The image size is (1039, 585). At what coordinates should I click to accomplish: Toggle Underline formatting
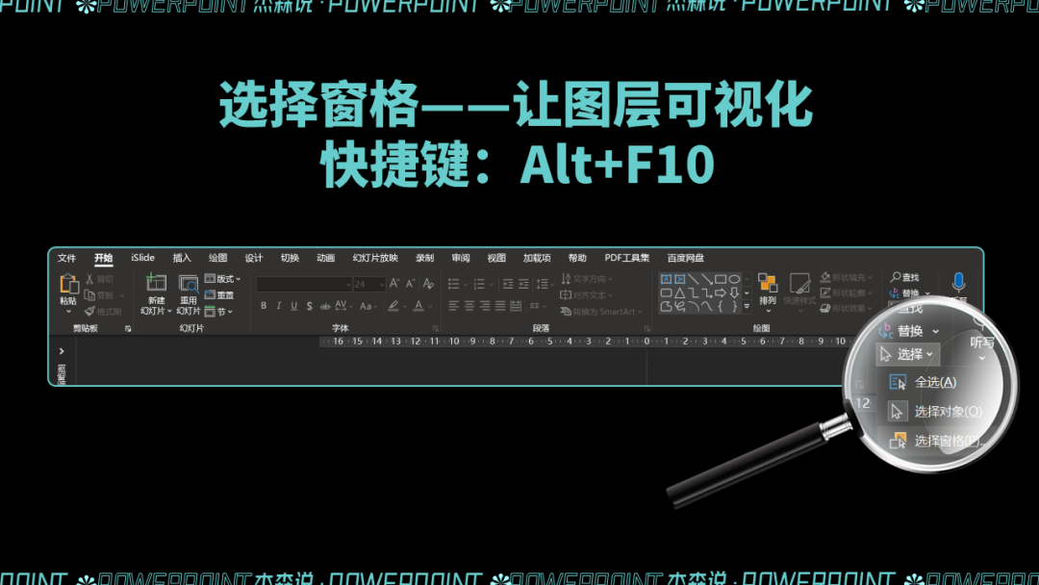tap(293, 305)
